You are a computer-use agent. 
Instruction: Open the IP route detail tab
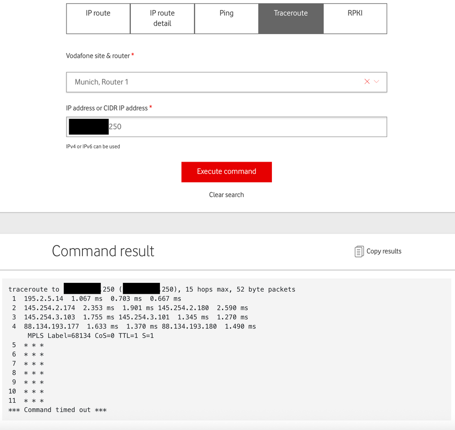click(x=162, y=19)
